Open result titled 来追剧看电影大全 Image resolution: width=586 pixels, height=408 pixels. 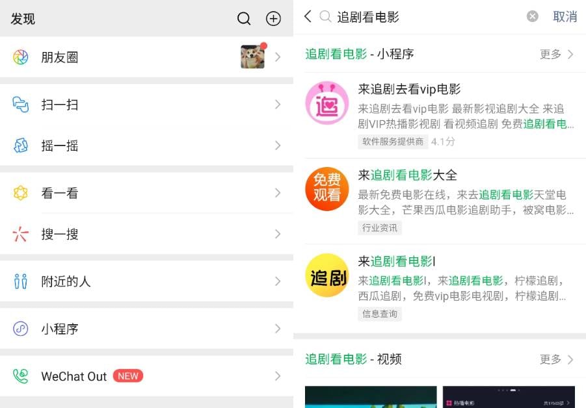tap(407, 175)
